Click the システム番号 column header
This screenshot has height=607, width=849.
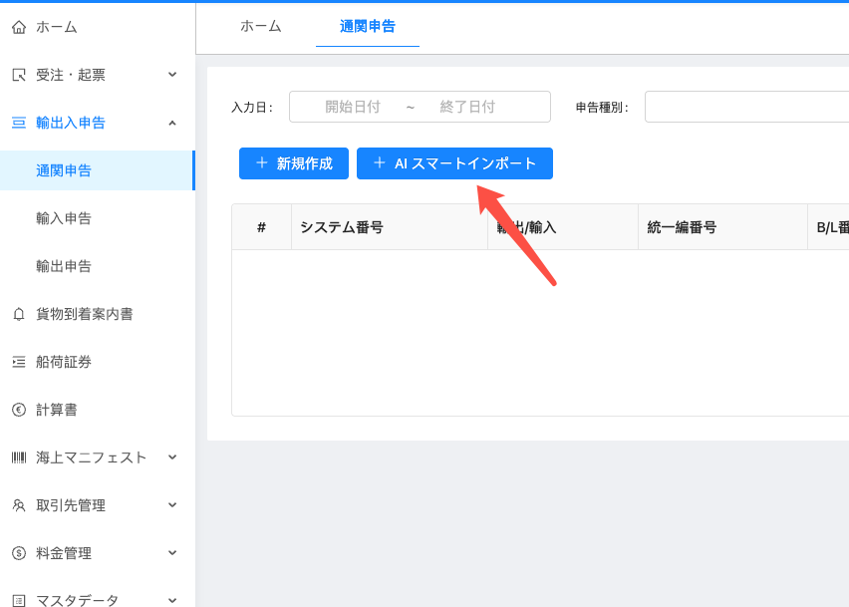(390, 227)
